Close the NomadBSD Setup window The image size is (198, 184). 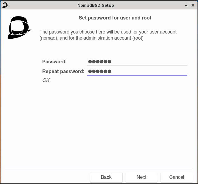pos(193,5)
